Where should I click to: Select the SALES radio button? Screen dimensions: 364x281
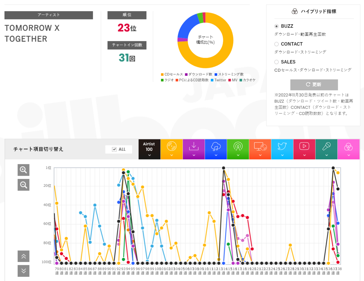276,62
